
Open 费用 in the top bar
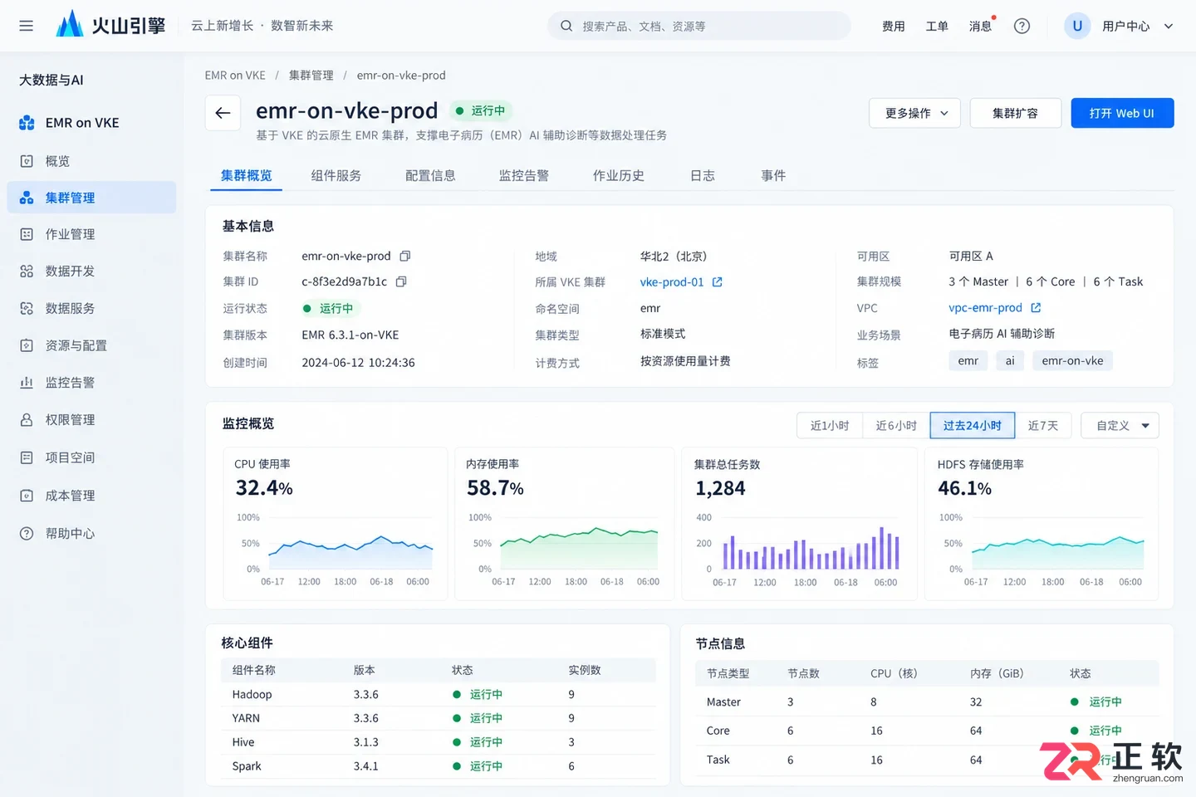point(894,26)
